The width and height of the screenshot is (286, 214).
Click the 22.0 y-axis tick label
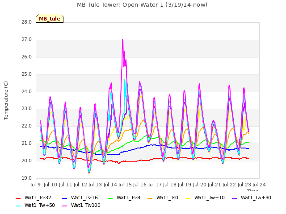click(27, 126)
